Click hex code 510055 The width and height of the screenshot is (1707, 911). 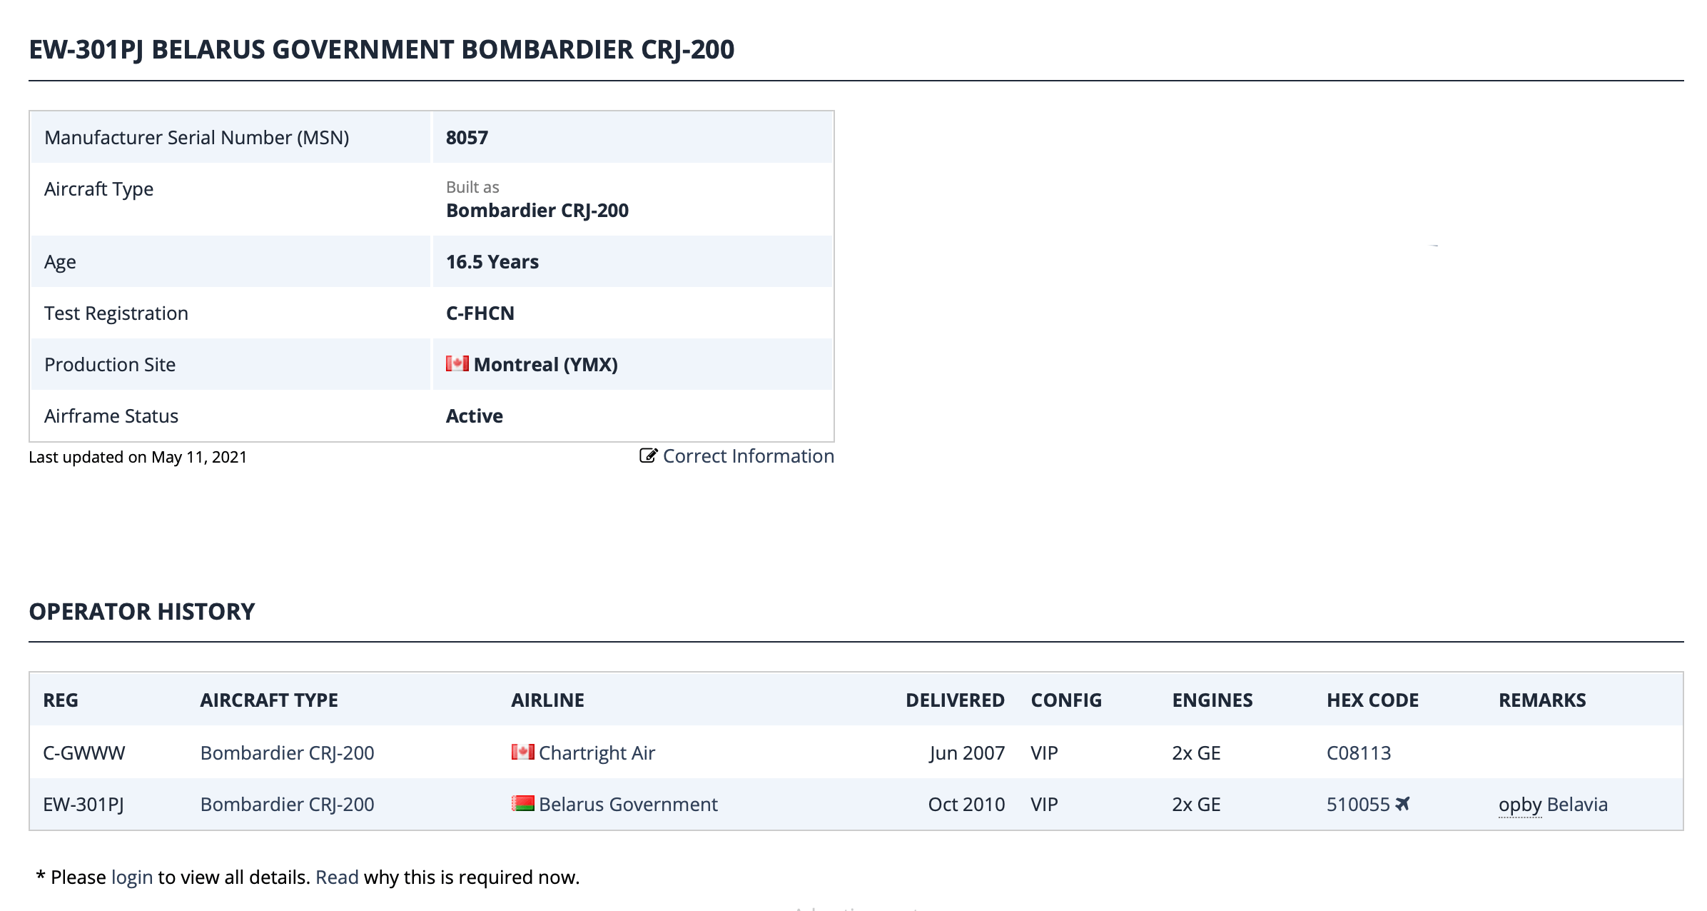1357,805
